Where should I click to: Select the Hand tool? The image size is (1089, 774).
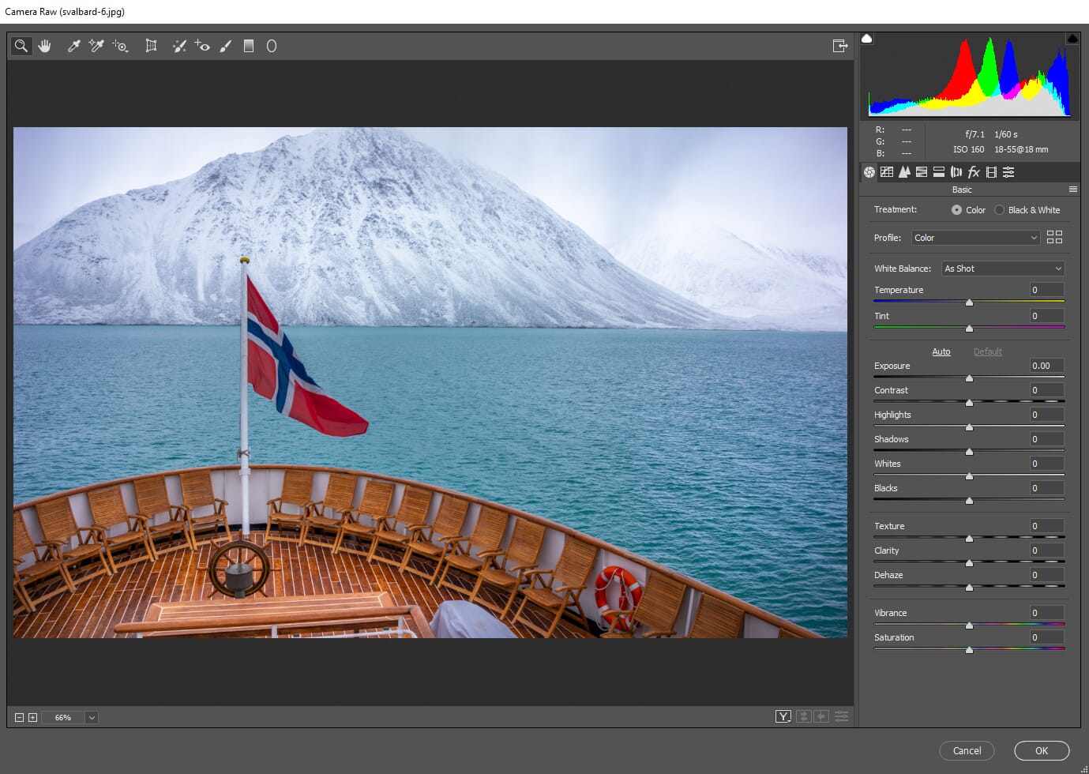coord(45,46)
